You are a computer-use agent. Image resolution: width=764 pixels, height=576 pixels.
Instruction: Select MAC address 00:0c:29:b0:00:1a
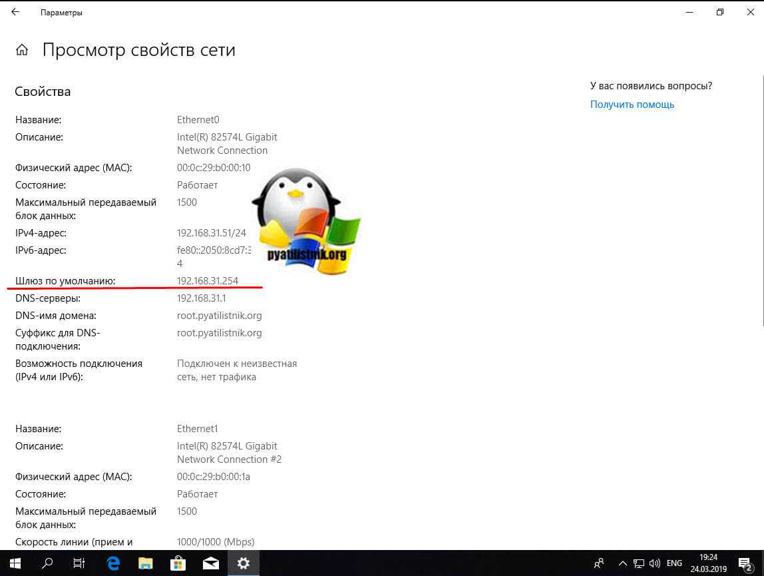click(214, 477)
